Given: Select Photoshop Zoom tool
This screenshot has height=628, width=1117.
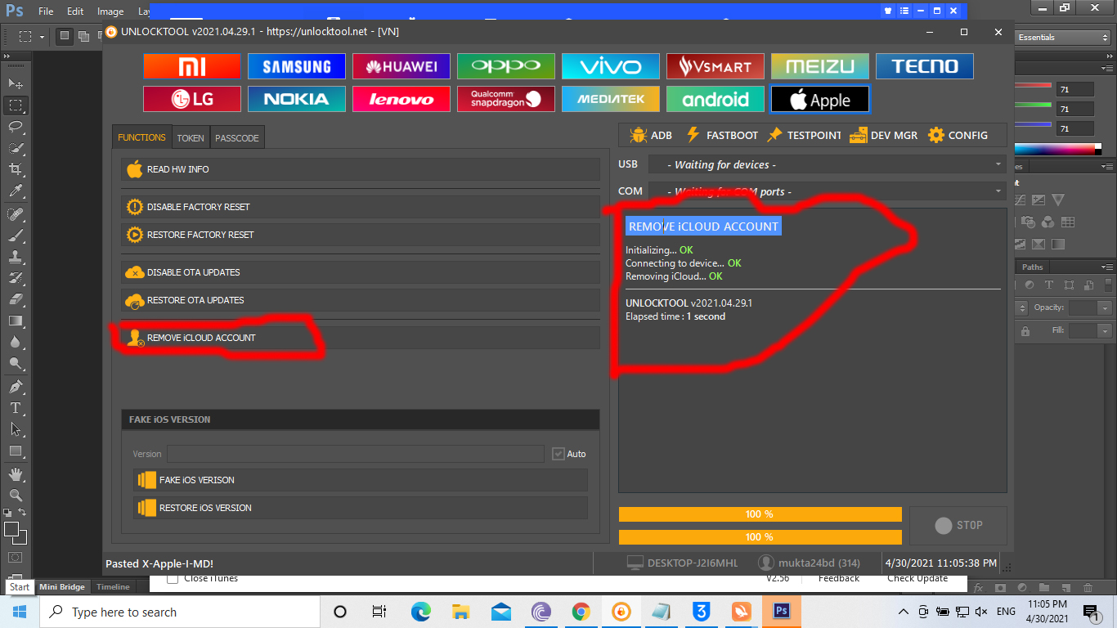Looking at the screenshot, I should [x=16, y=496].
